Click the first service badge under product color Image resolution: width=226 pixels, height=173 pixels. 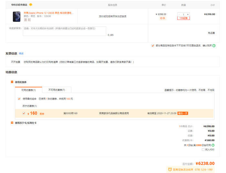point(25,20)
